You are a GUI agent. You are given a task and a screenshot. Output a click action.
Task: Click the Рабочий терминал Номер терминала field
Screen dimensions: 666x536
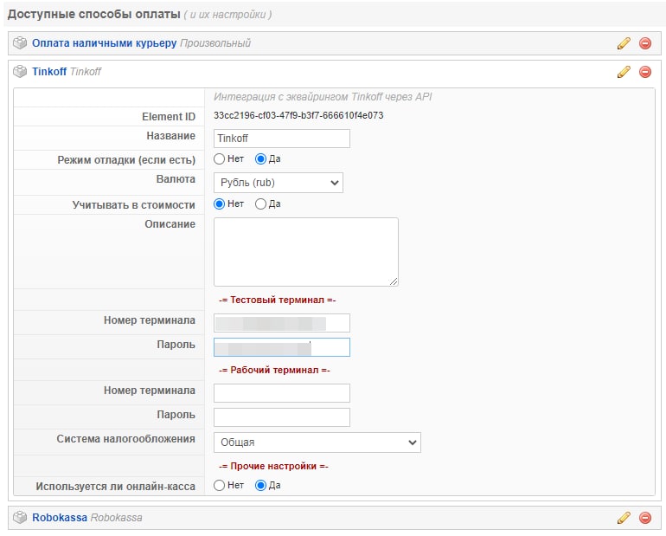[x=282, y=393]
